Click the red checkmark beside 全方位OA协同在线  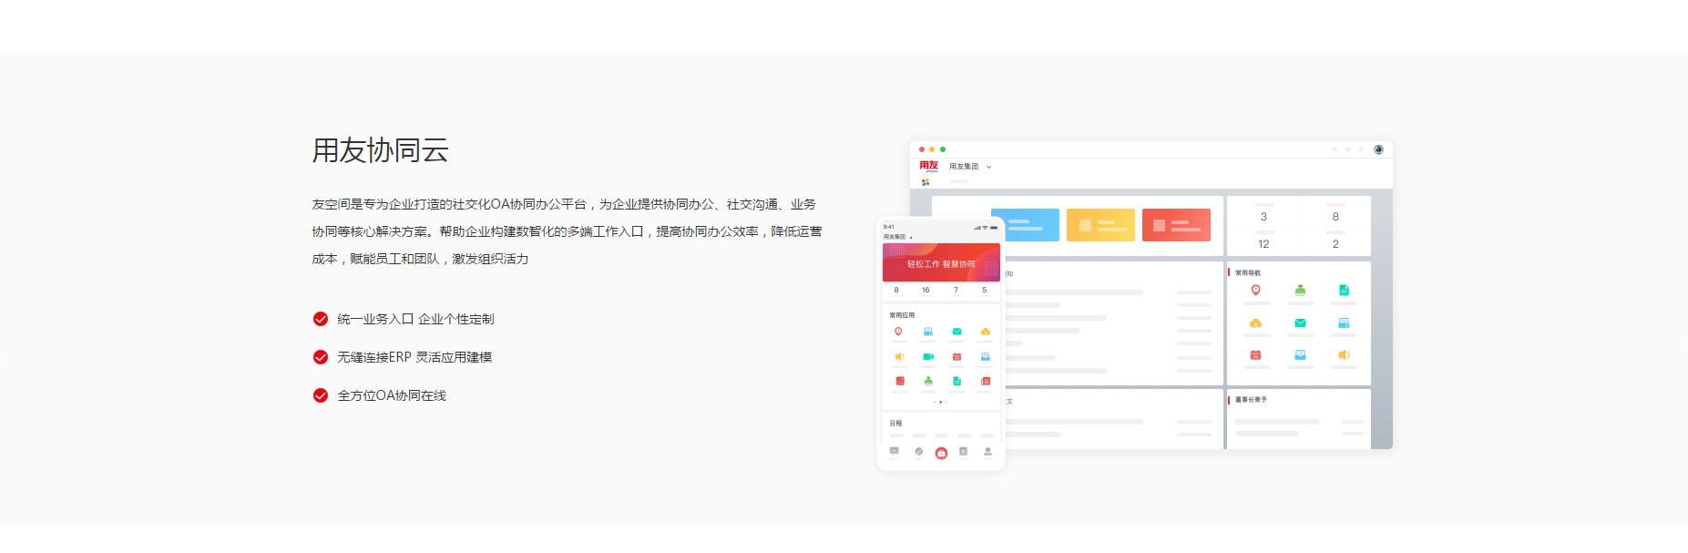(321, 395)
